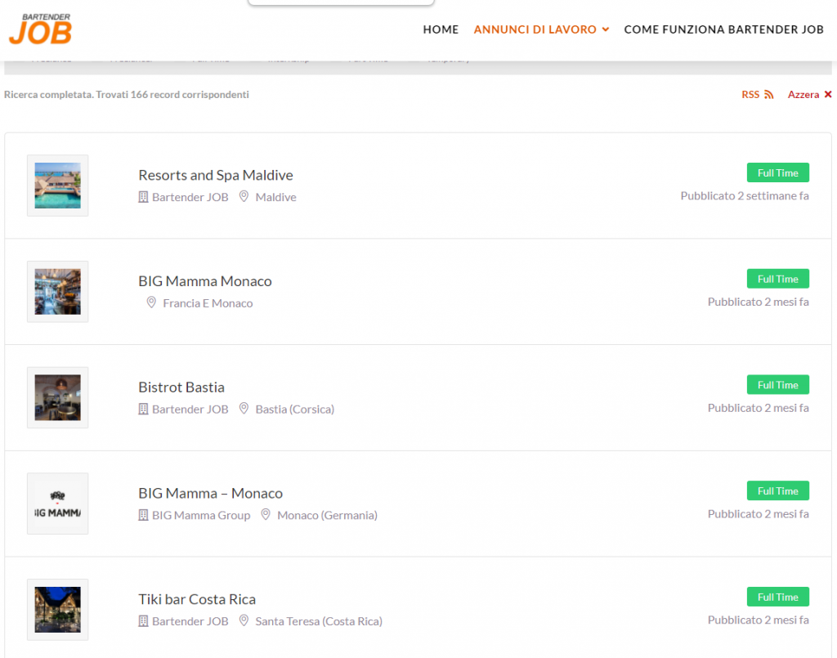This screenshot has width=837, height=658.
Task: Open Come Funziona Bartender Job page
Action: [723, 29]
